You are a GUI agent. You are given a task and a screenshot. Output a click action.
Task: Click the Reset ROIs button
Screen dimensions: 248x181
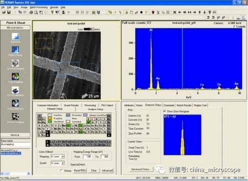[x=80, y=170]
